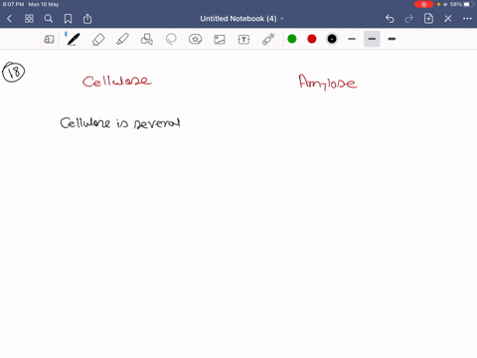Tap the handwritten red word Amylose
Image resolution: width=477 pixels, height=358 pixels.
(328, 83)
